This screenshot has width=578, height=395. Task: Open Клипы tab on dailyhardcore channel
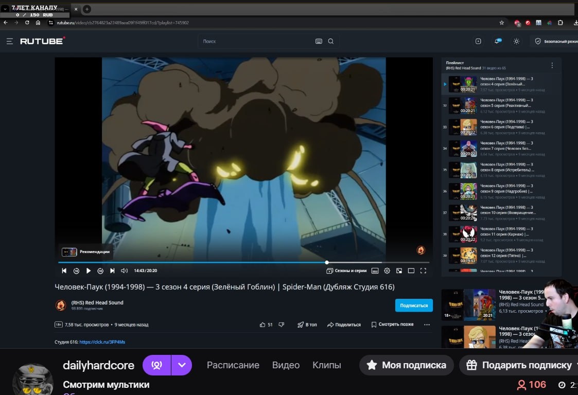click(x=327, y=365)
